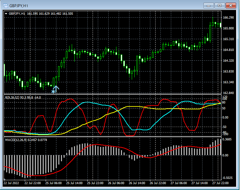Select the blue star marker on chart
The width and height of the screenshot is (240, 190).
(x=53, y=92)
